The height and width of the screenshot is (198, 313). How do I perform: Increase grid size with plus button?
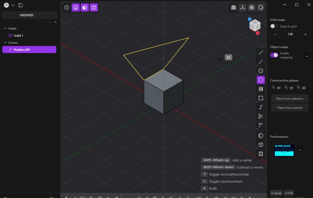305,34
